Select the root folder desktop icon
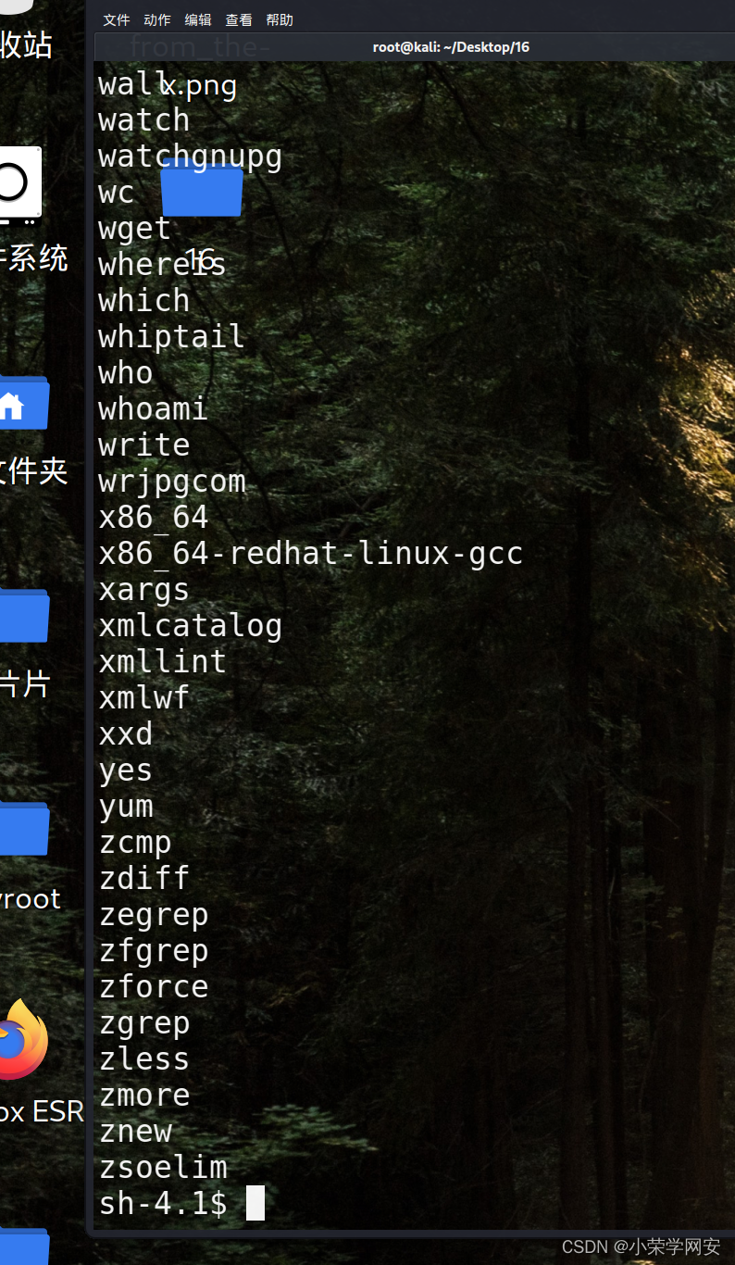The image size is (735, 1265). point(23,829)
